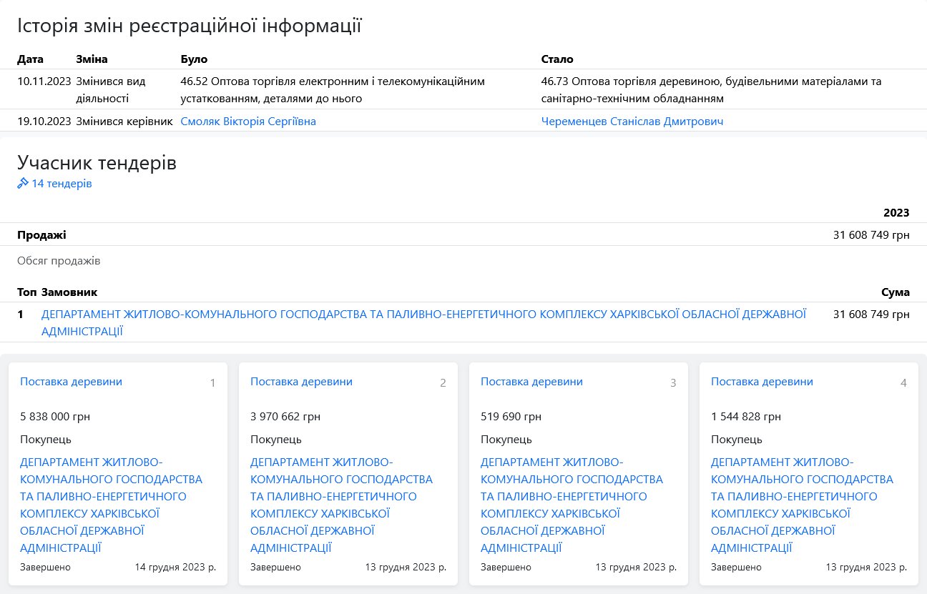Click the Історія змін реєстраційної інформації heading
Image resolution: width=927 pixels, height=594 pixels.
(190, 26)
